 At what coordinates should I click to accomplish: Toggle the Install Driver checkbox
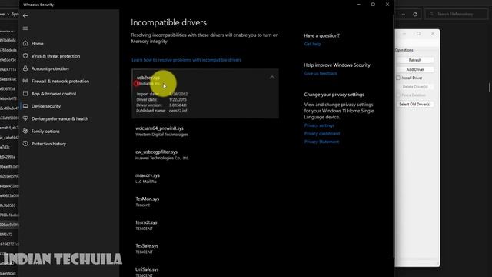point(398,78)
